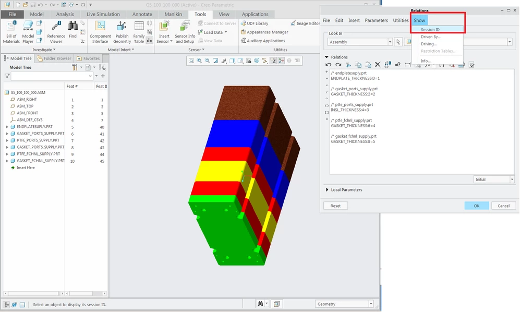Open Parameters menu in Relations dialog
Image resolution: width=521 pixels, height=312 pixels.
376,20
